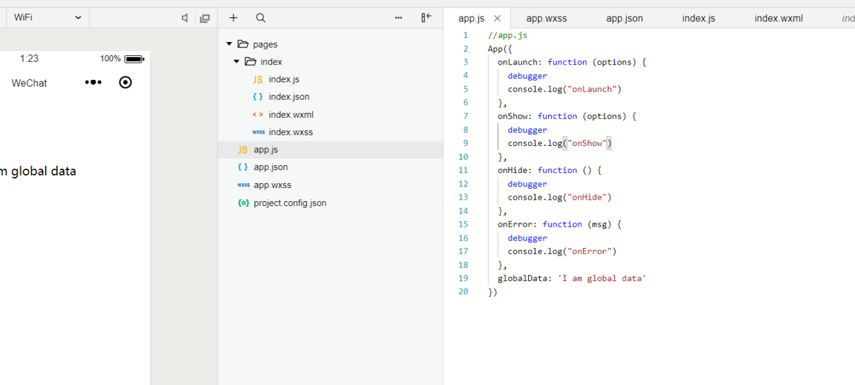This screenshot has height=385, width=855.
Task: Detach the simulator window icon
Action: [205, 18]
